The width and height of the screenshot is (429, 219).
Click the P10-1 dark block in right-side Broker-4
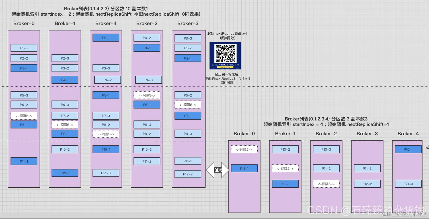click(408, 149)
